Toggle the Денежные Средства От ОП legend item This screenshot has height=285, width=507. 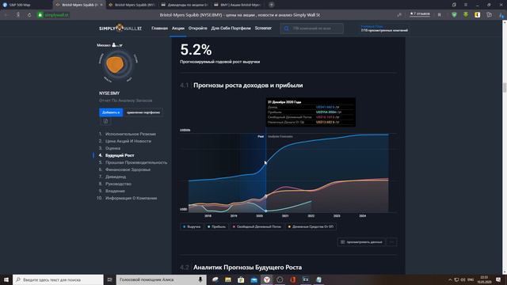point(311,227)
